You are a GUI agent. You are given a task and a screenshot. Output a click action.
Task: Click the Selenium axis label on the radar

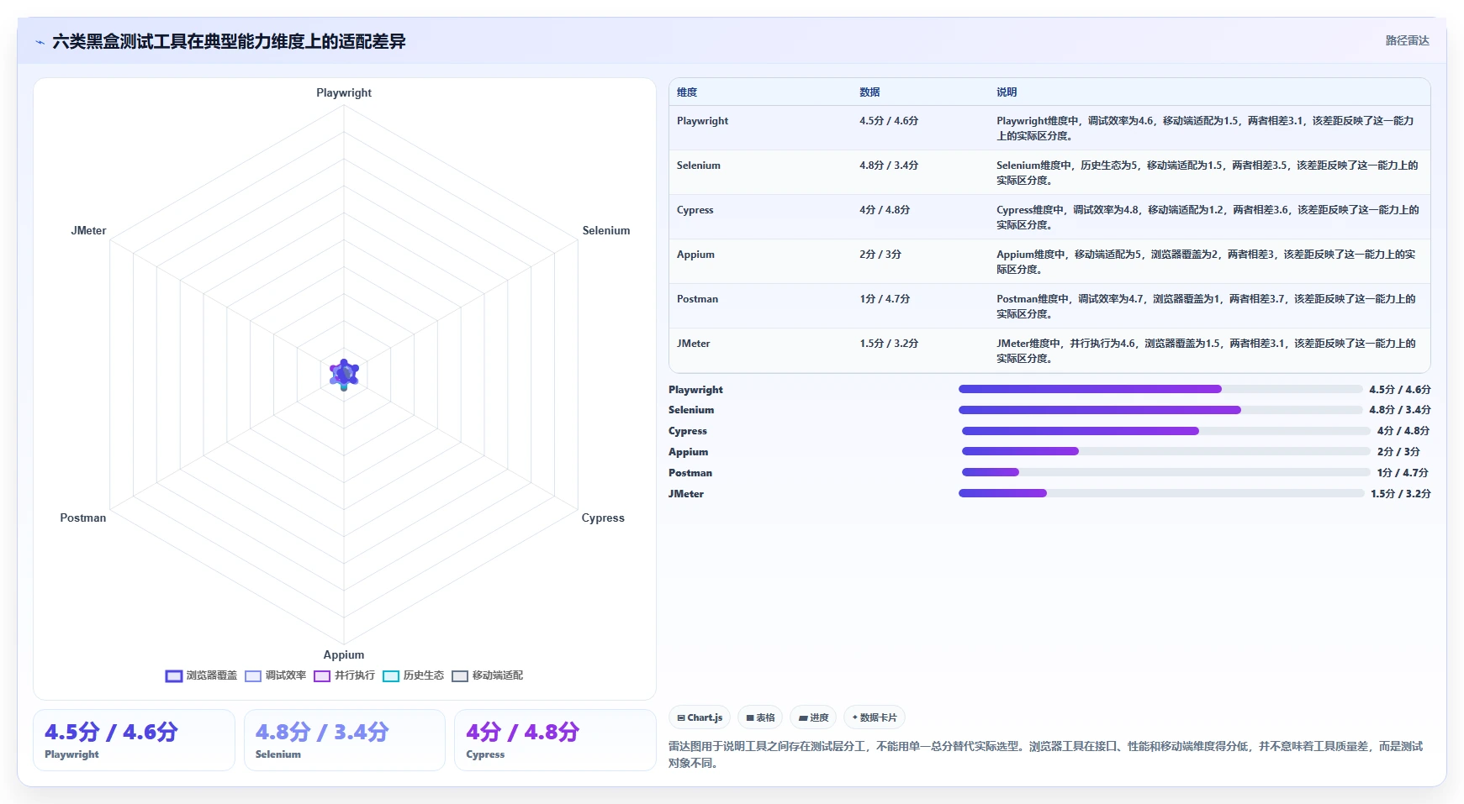[606, 231]
